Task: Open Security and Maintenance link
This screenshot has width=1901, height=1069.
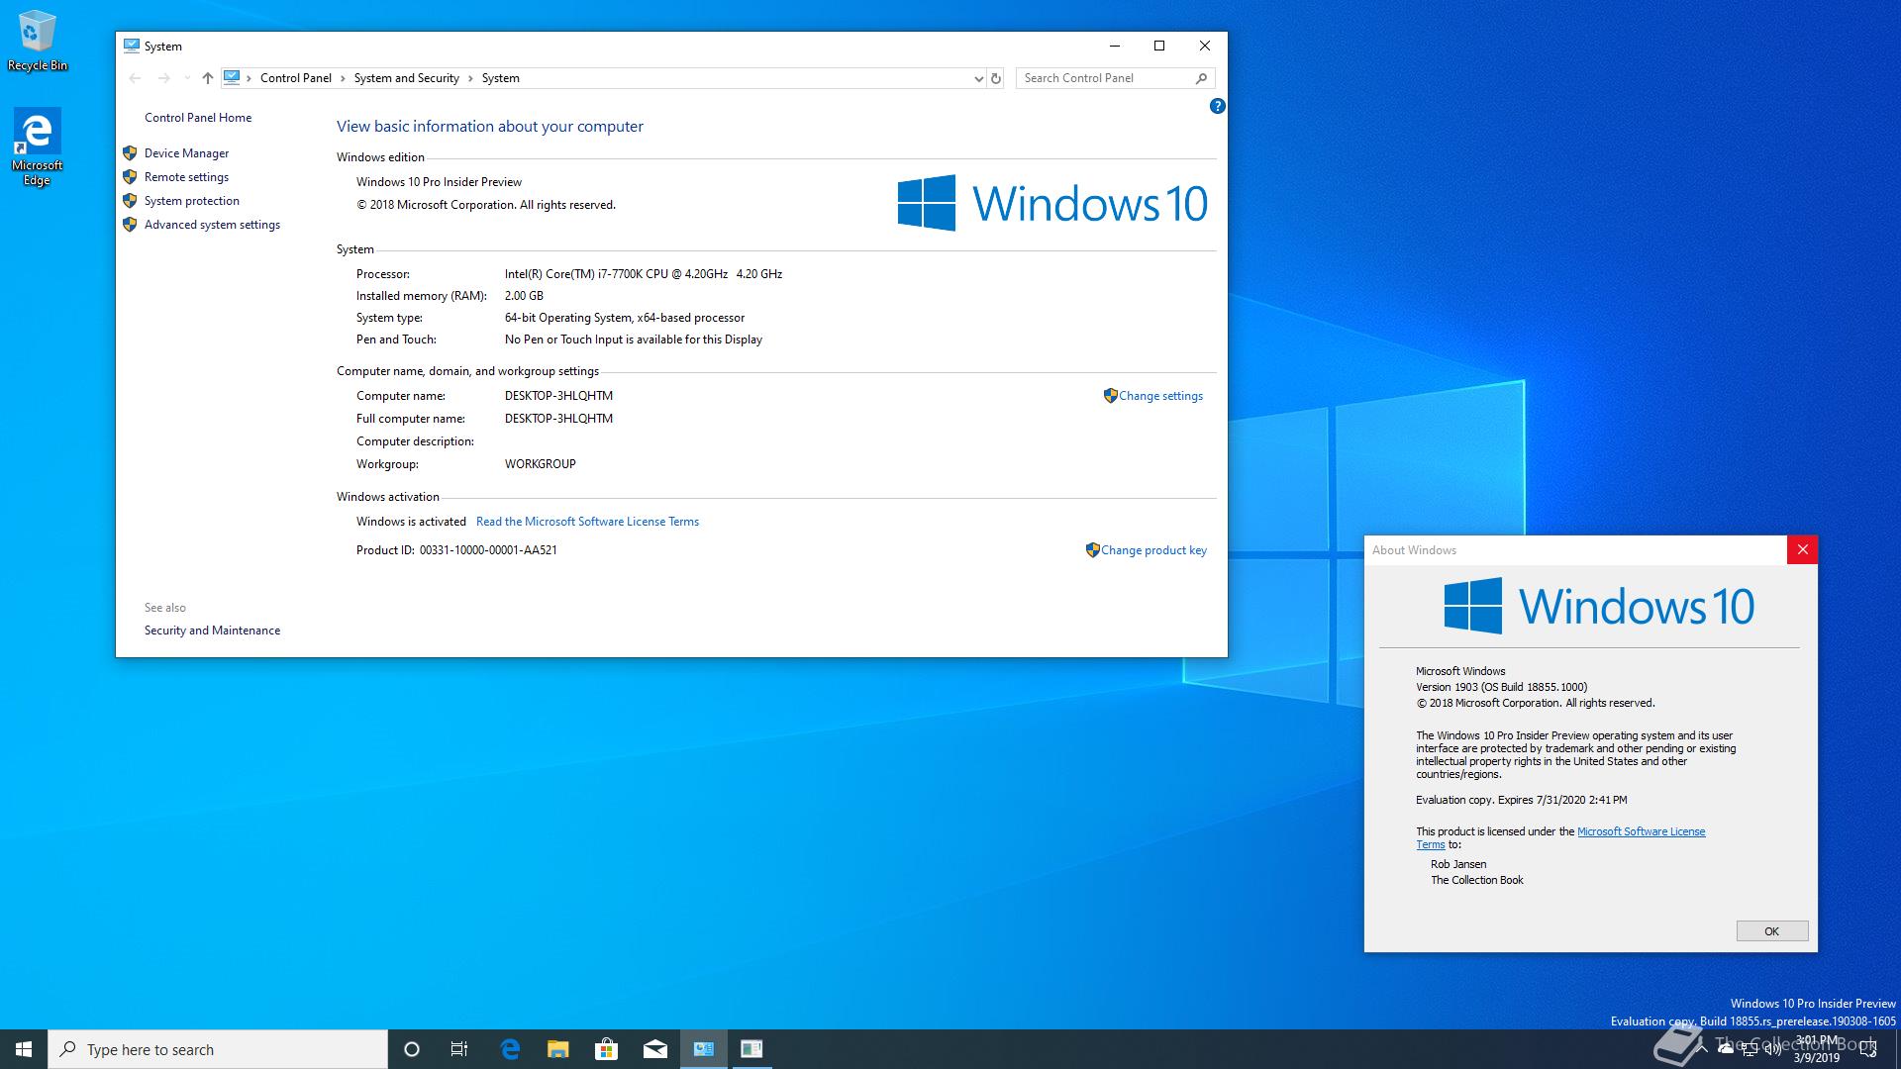Action: (x=212, y=631)
